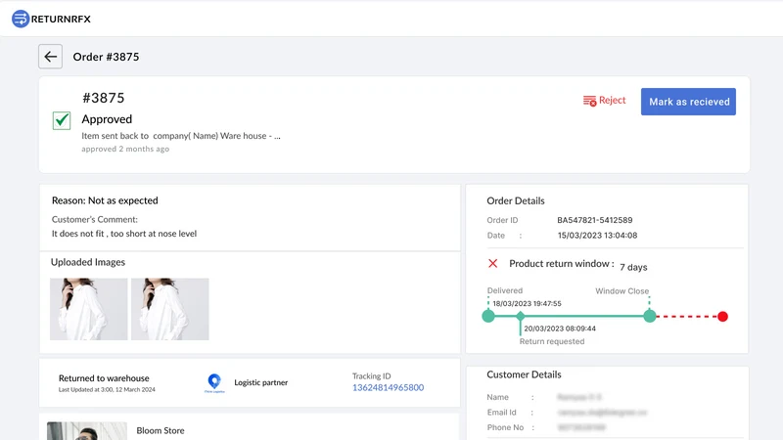Click 'Returned to warehouse' status text

[x=104, y=378]
